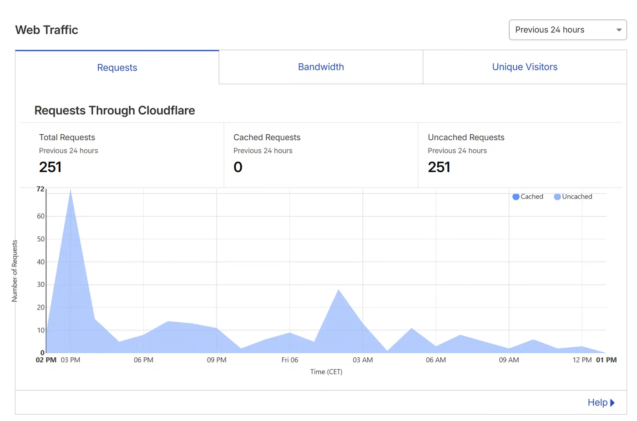Click the Requests Through Cloudflare heading
Screen dimensions: 637x421
(115, 111)
